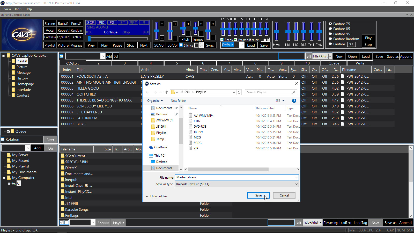
Task: Switch to the CDG.txt tab
Action: point(72,63)
